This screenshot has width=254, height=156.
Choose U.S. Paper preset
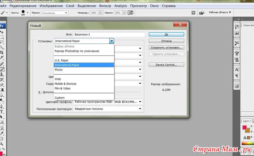click(x=84, y=61)
